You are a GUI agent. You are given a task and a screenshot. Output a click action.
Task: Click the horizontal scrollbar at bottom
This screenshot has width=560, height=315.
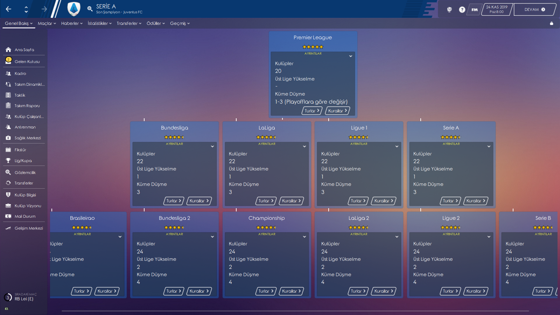pyautogui.click(x=295, y=311)
